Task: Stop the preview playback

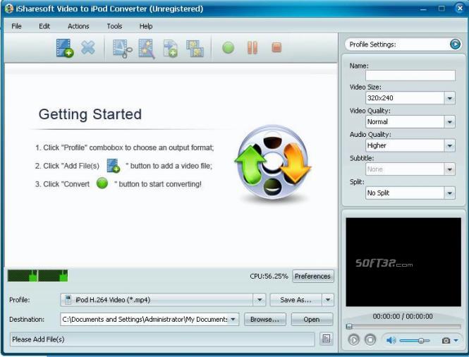Action: point(370,340)
